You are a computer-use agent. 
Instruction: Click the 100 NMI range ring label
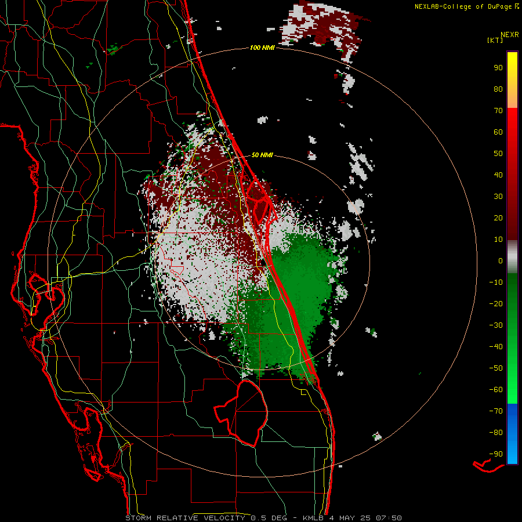pyautogui.click(x=262, y=48)
